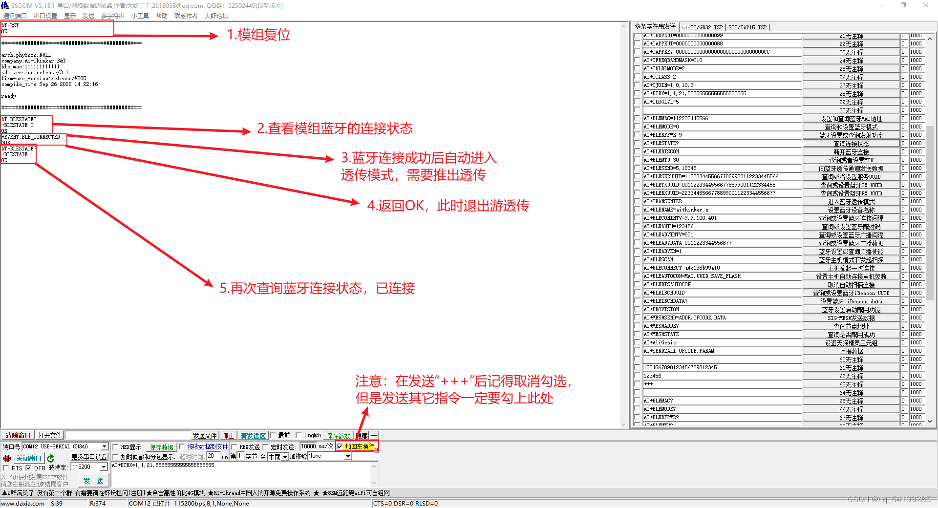Toggle the English language checkbox
Viewport: 938px width, 508px height.
298,435
